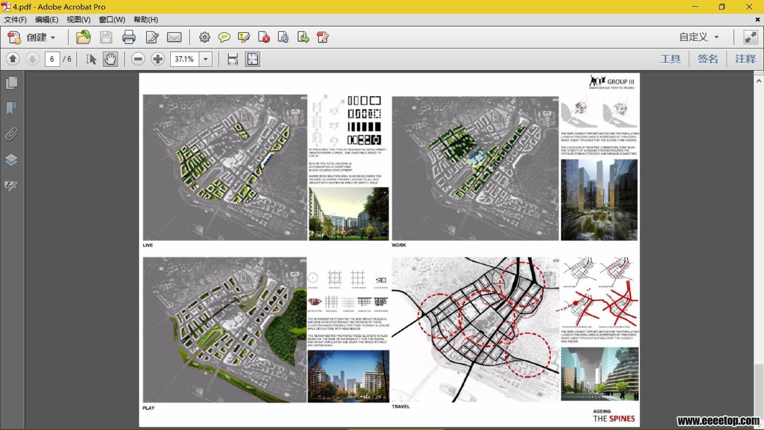Click the Create PDF icon

pos(14,37)
